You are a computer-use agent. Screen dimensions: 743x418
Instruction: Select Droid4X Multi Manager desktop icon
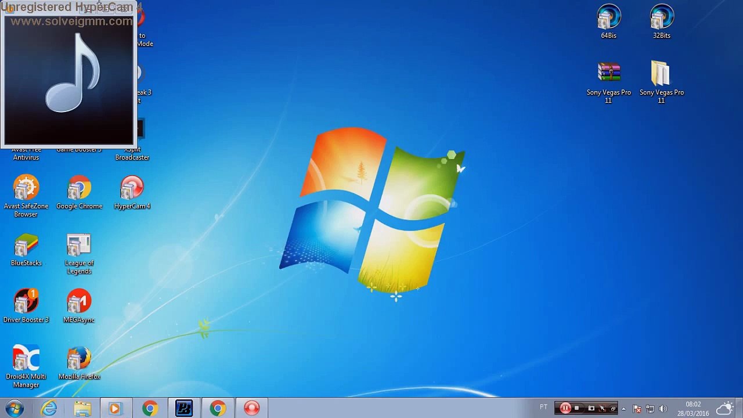tap(26, 367)
